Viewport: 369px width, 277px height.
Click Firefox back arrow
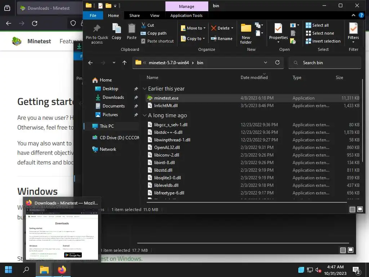pyautogui.click(x=9, y=23)
